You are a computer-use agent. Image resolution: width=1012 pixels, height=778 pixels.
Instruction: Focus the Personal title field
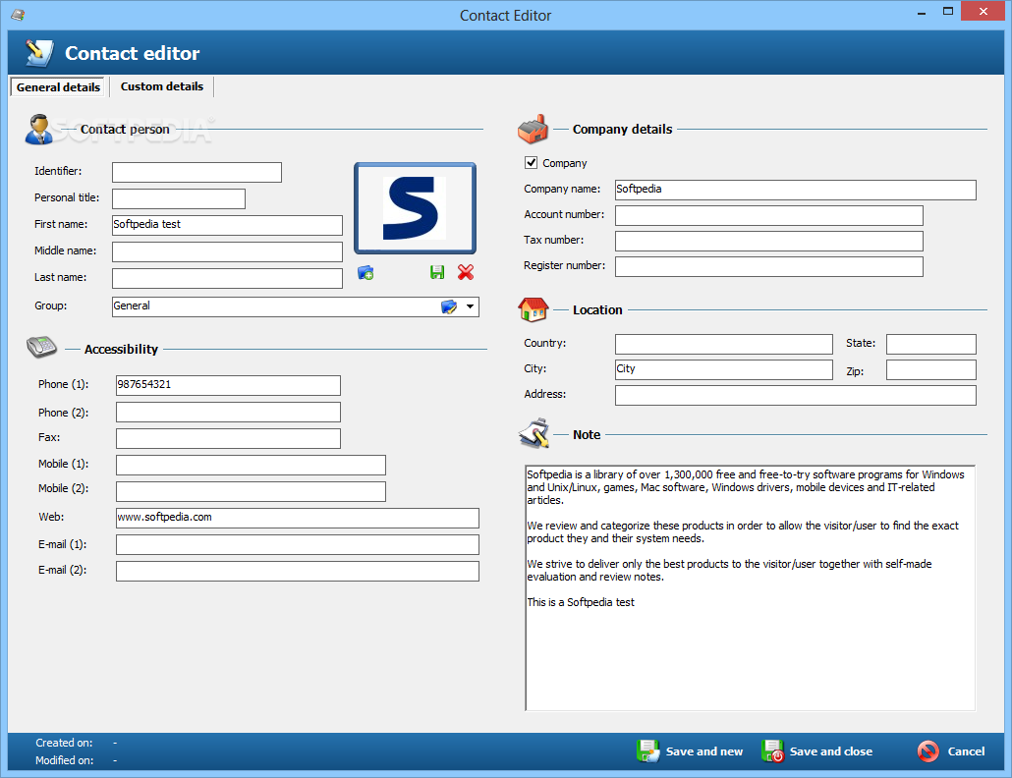[179, 198]
